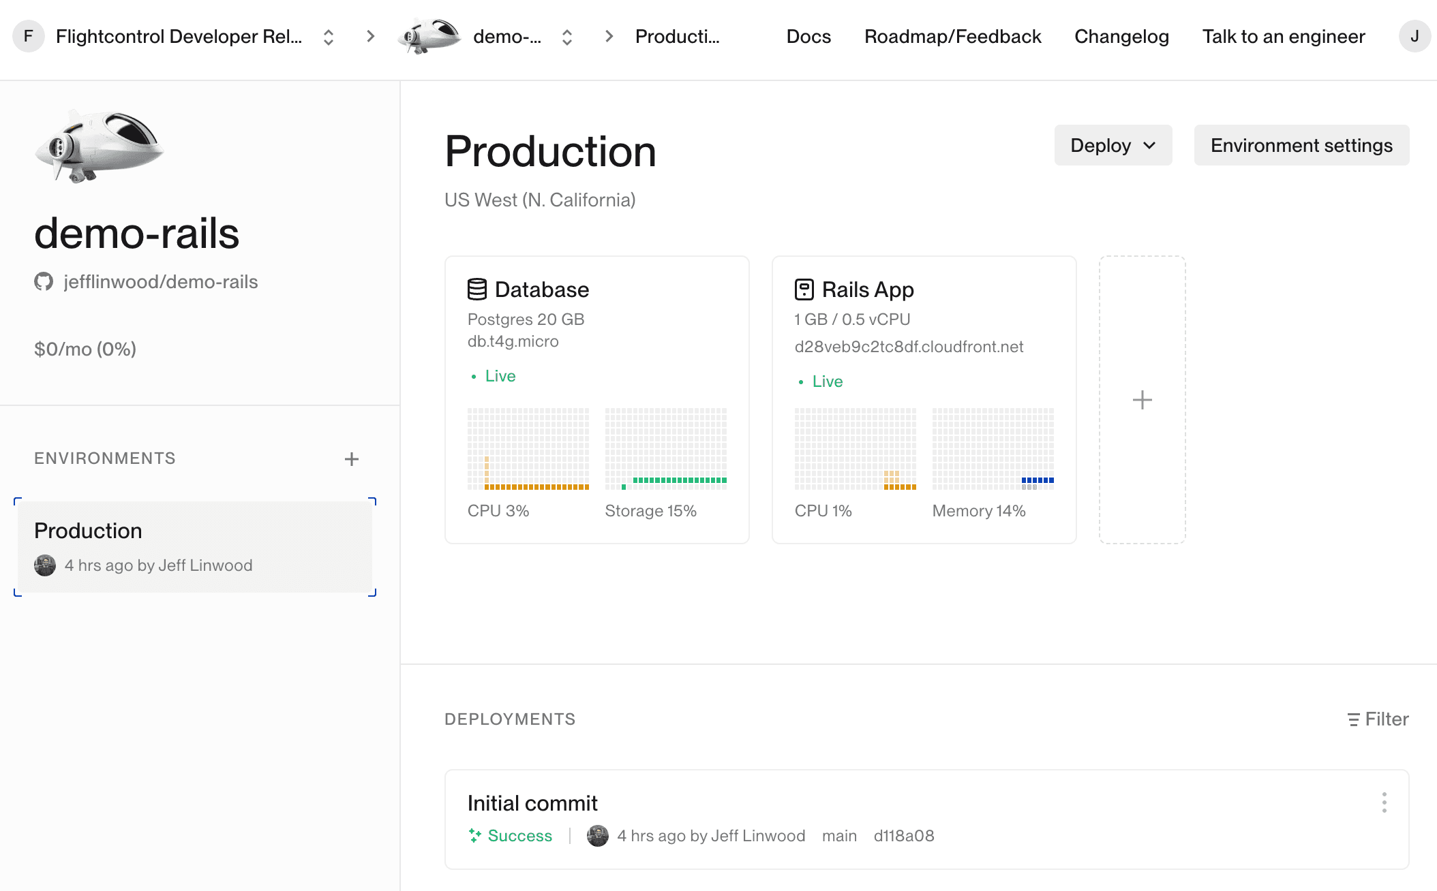1437x891 pixels.
Task: Click the Database CPU 3% chart
Action: [x=528, y=449]
